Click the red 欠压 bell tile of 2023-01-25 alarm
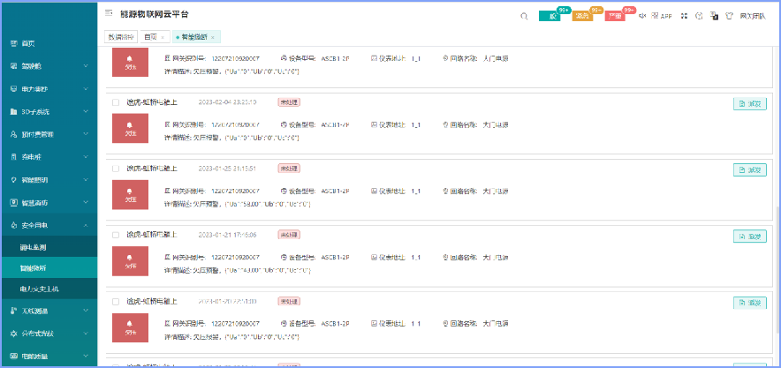The height and width of the screenshot is (368, 781). 130,194
